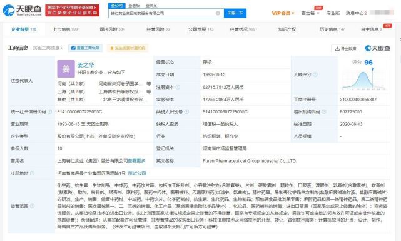Image resolution: width=401 pixels, height=241 pixels.
Task: Select the 查老板 search tab
Action: [134, 6]
